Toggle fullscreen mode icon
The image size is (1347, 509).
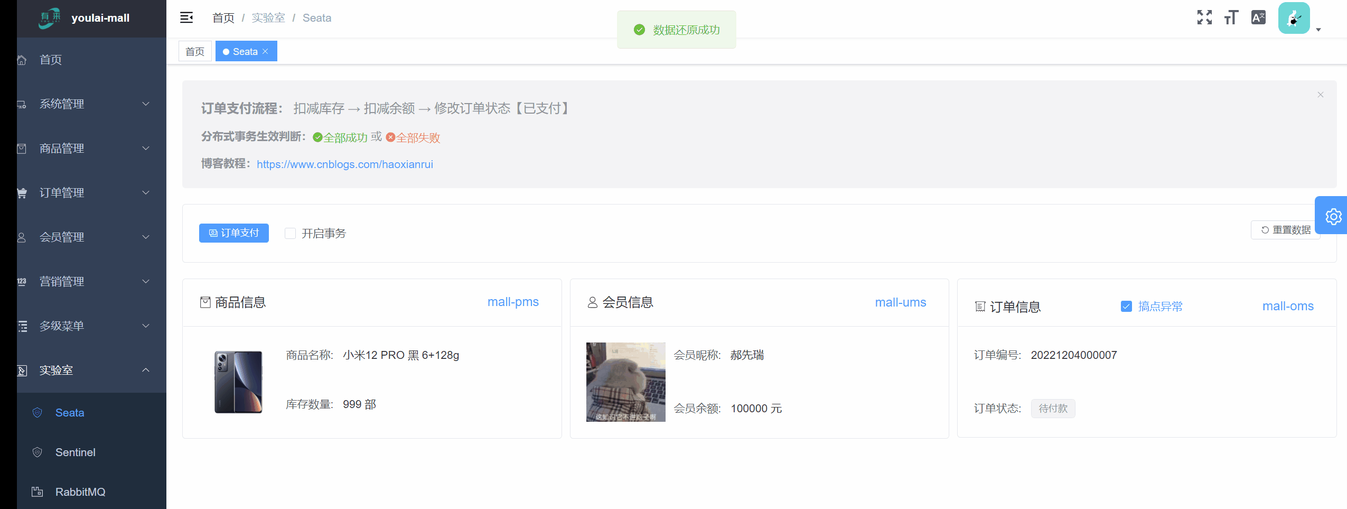(x=1204, y=17)
